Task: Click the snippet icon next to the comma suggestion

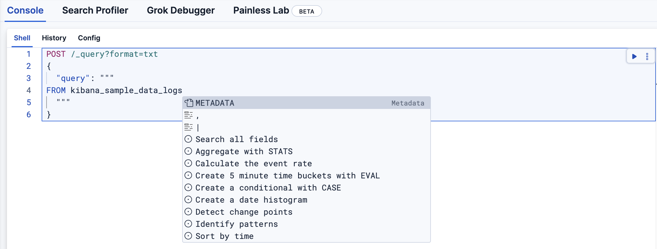Action: pyautogui.click(x=189, y=115)
